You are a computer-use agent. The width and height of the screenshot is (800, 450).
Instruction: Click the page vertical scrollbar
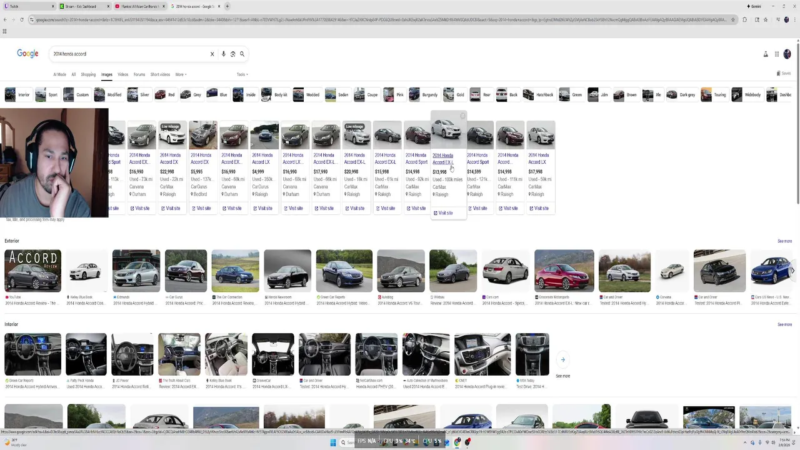[797, 125]
